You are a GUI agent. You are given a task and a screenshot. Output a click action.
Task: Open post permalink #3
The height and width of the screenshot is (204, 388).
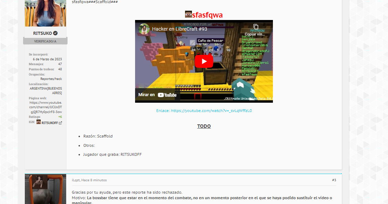334,180
